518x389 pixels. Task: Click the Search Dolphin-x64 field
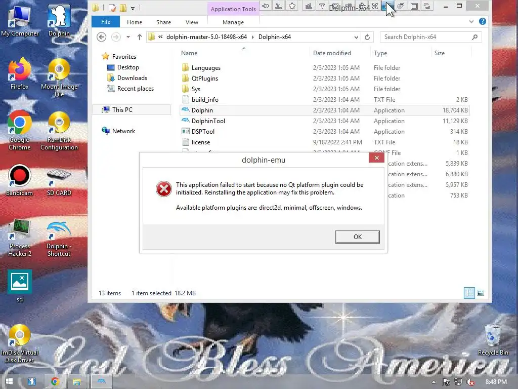[430, 37]
